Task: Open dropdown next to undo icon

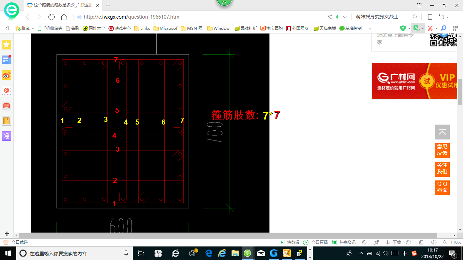Action: tap(447, 17)
